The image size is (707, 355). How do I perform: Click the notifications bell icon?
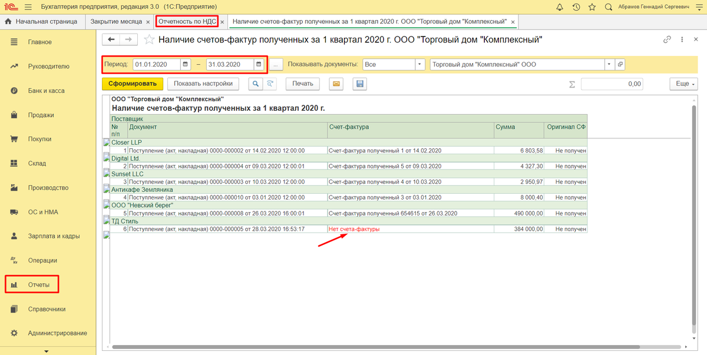click(x=559, y=7)
